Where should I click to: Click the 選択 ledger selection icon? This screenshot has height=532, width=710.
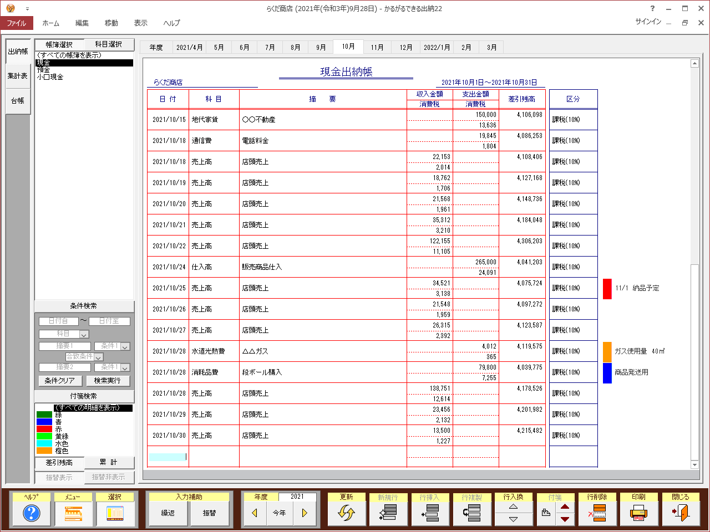pyautogui.click(x=115, y=514)
